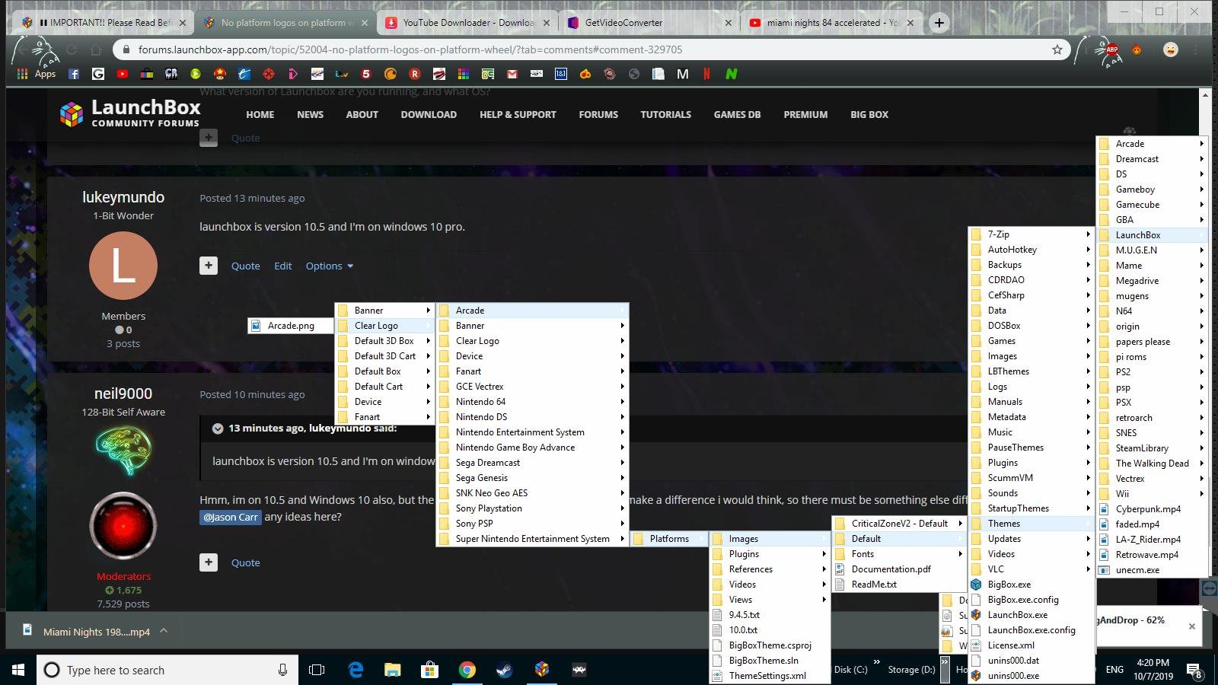
Task: Open the Facebook bookmark icon
Action: coord(74,74)
